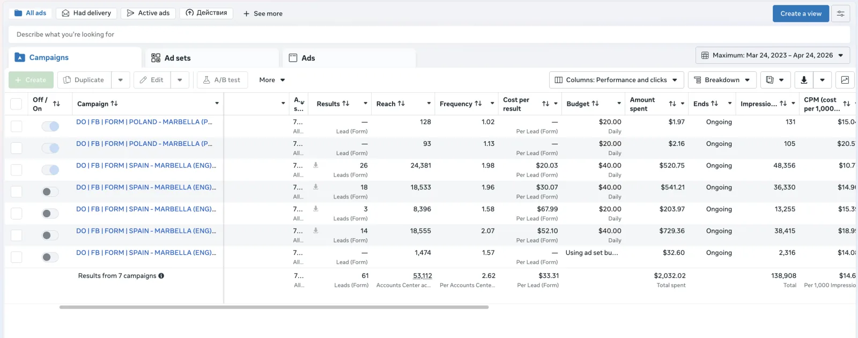Click the Edit button
Image resolution: width=858 pixels, height=338 pixels.
152,80
